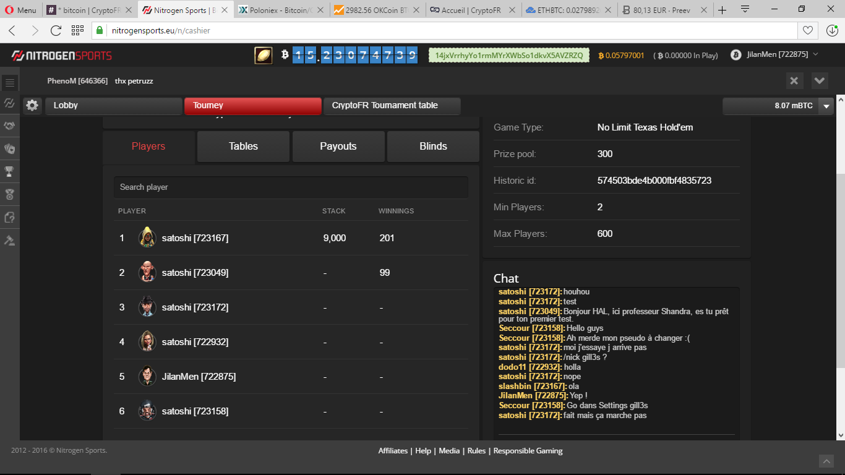Switch to the bitcoin CryptoFR browser tab
The height and width of the screenshot is (475, 845).
click(x=89, y=10)
